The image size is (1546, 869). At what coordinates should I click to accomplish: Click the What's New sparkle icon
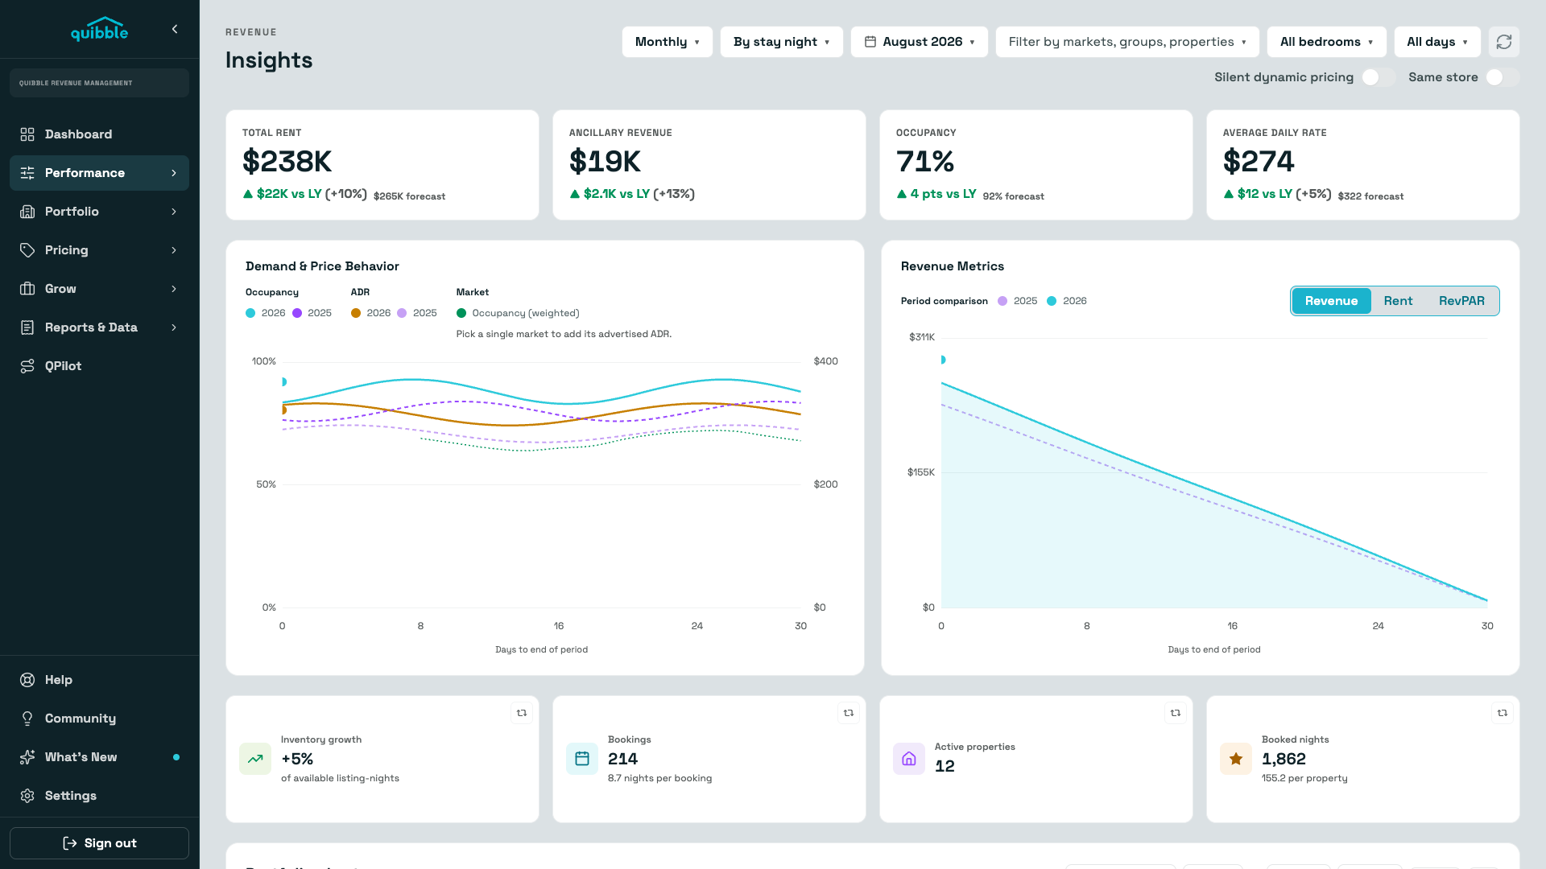pos(27,757)
